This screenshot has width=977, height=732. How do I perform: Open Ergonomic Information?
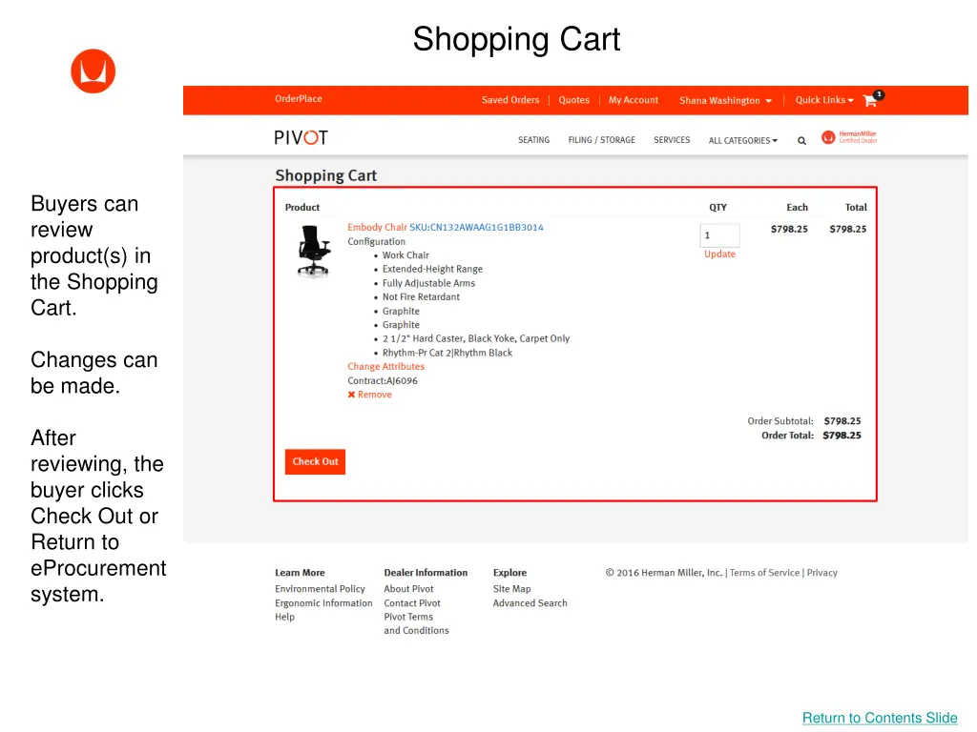(x=323, y=603)
